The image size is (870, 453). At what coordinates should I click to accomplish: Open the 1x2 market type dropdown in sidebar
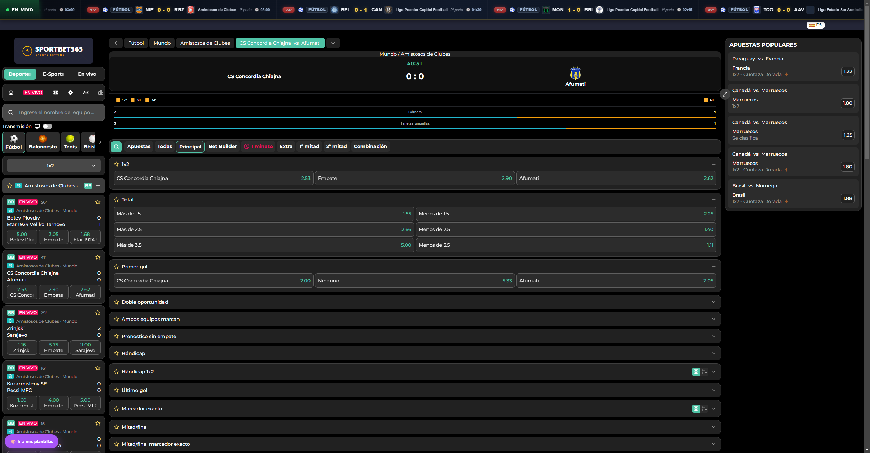point(54,166)
